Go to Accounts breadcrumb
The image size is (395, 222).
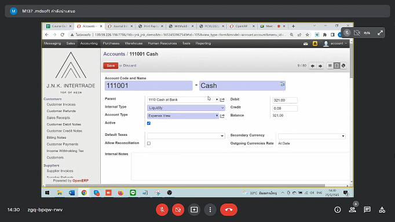pyautogui.click(x=114, y=54)
